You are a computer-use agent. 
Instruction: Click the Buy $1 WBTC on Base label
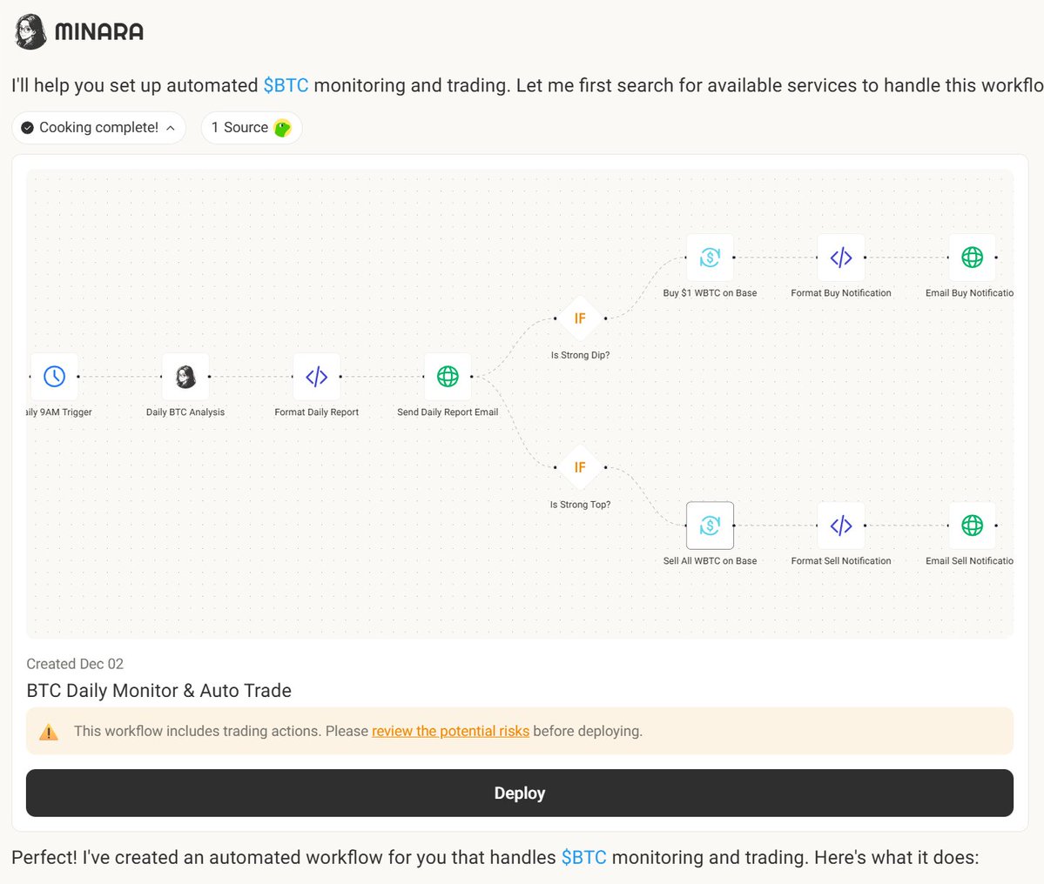point(710,292)
